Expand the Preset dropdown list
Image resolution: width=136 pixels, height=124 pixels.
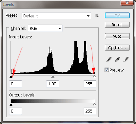coord(56,16)
